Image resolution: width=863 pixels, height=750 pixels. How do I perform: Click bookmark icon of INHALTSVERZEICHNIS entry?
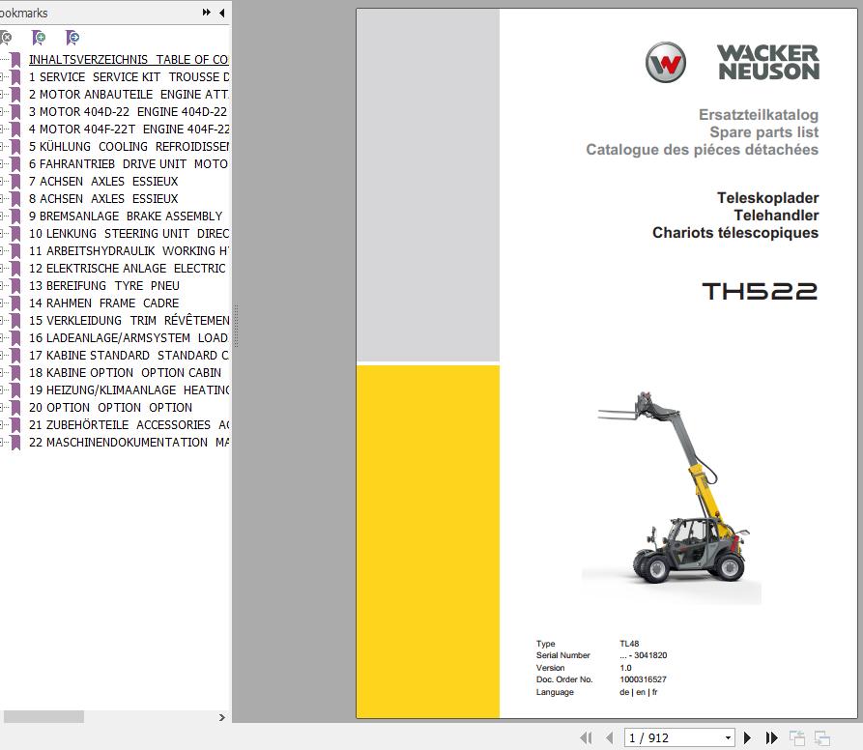point(16,59)
